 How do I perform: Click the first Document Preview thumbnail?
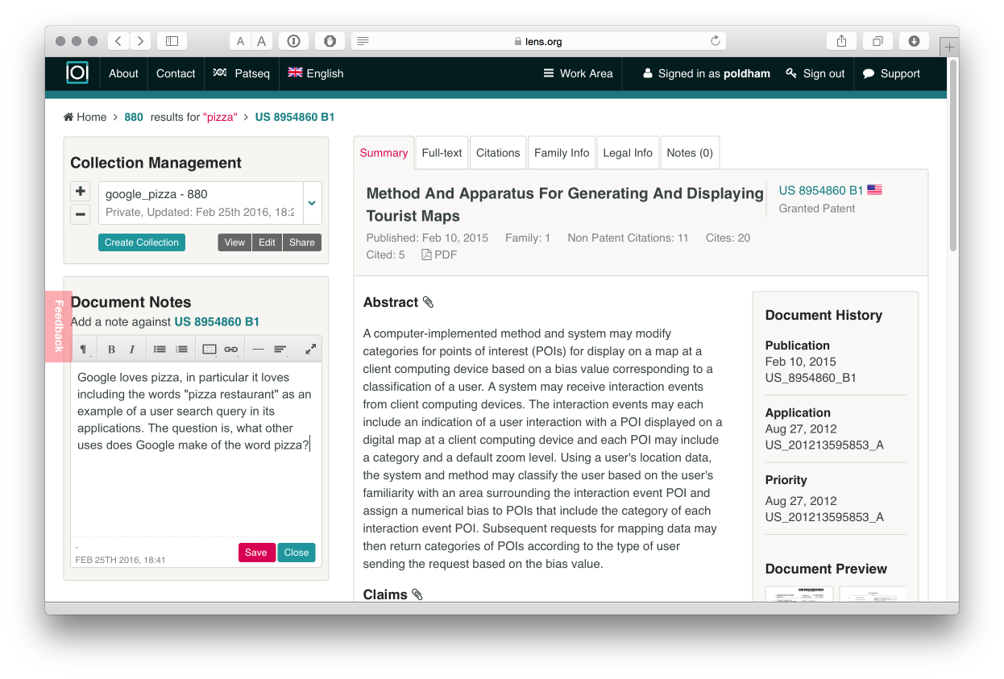tap(799, 594)
